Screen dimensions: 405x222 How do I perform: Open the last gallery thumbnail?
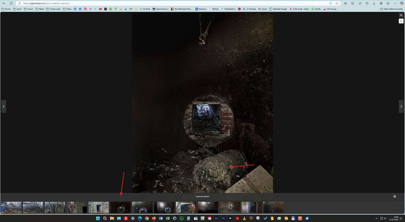[273, 207]
